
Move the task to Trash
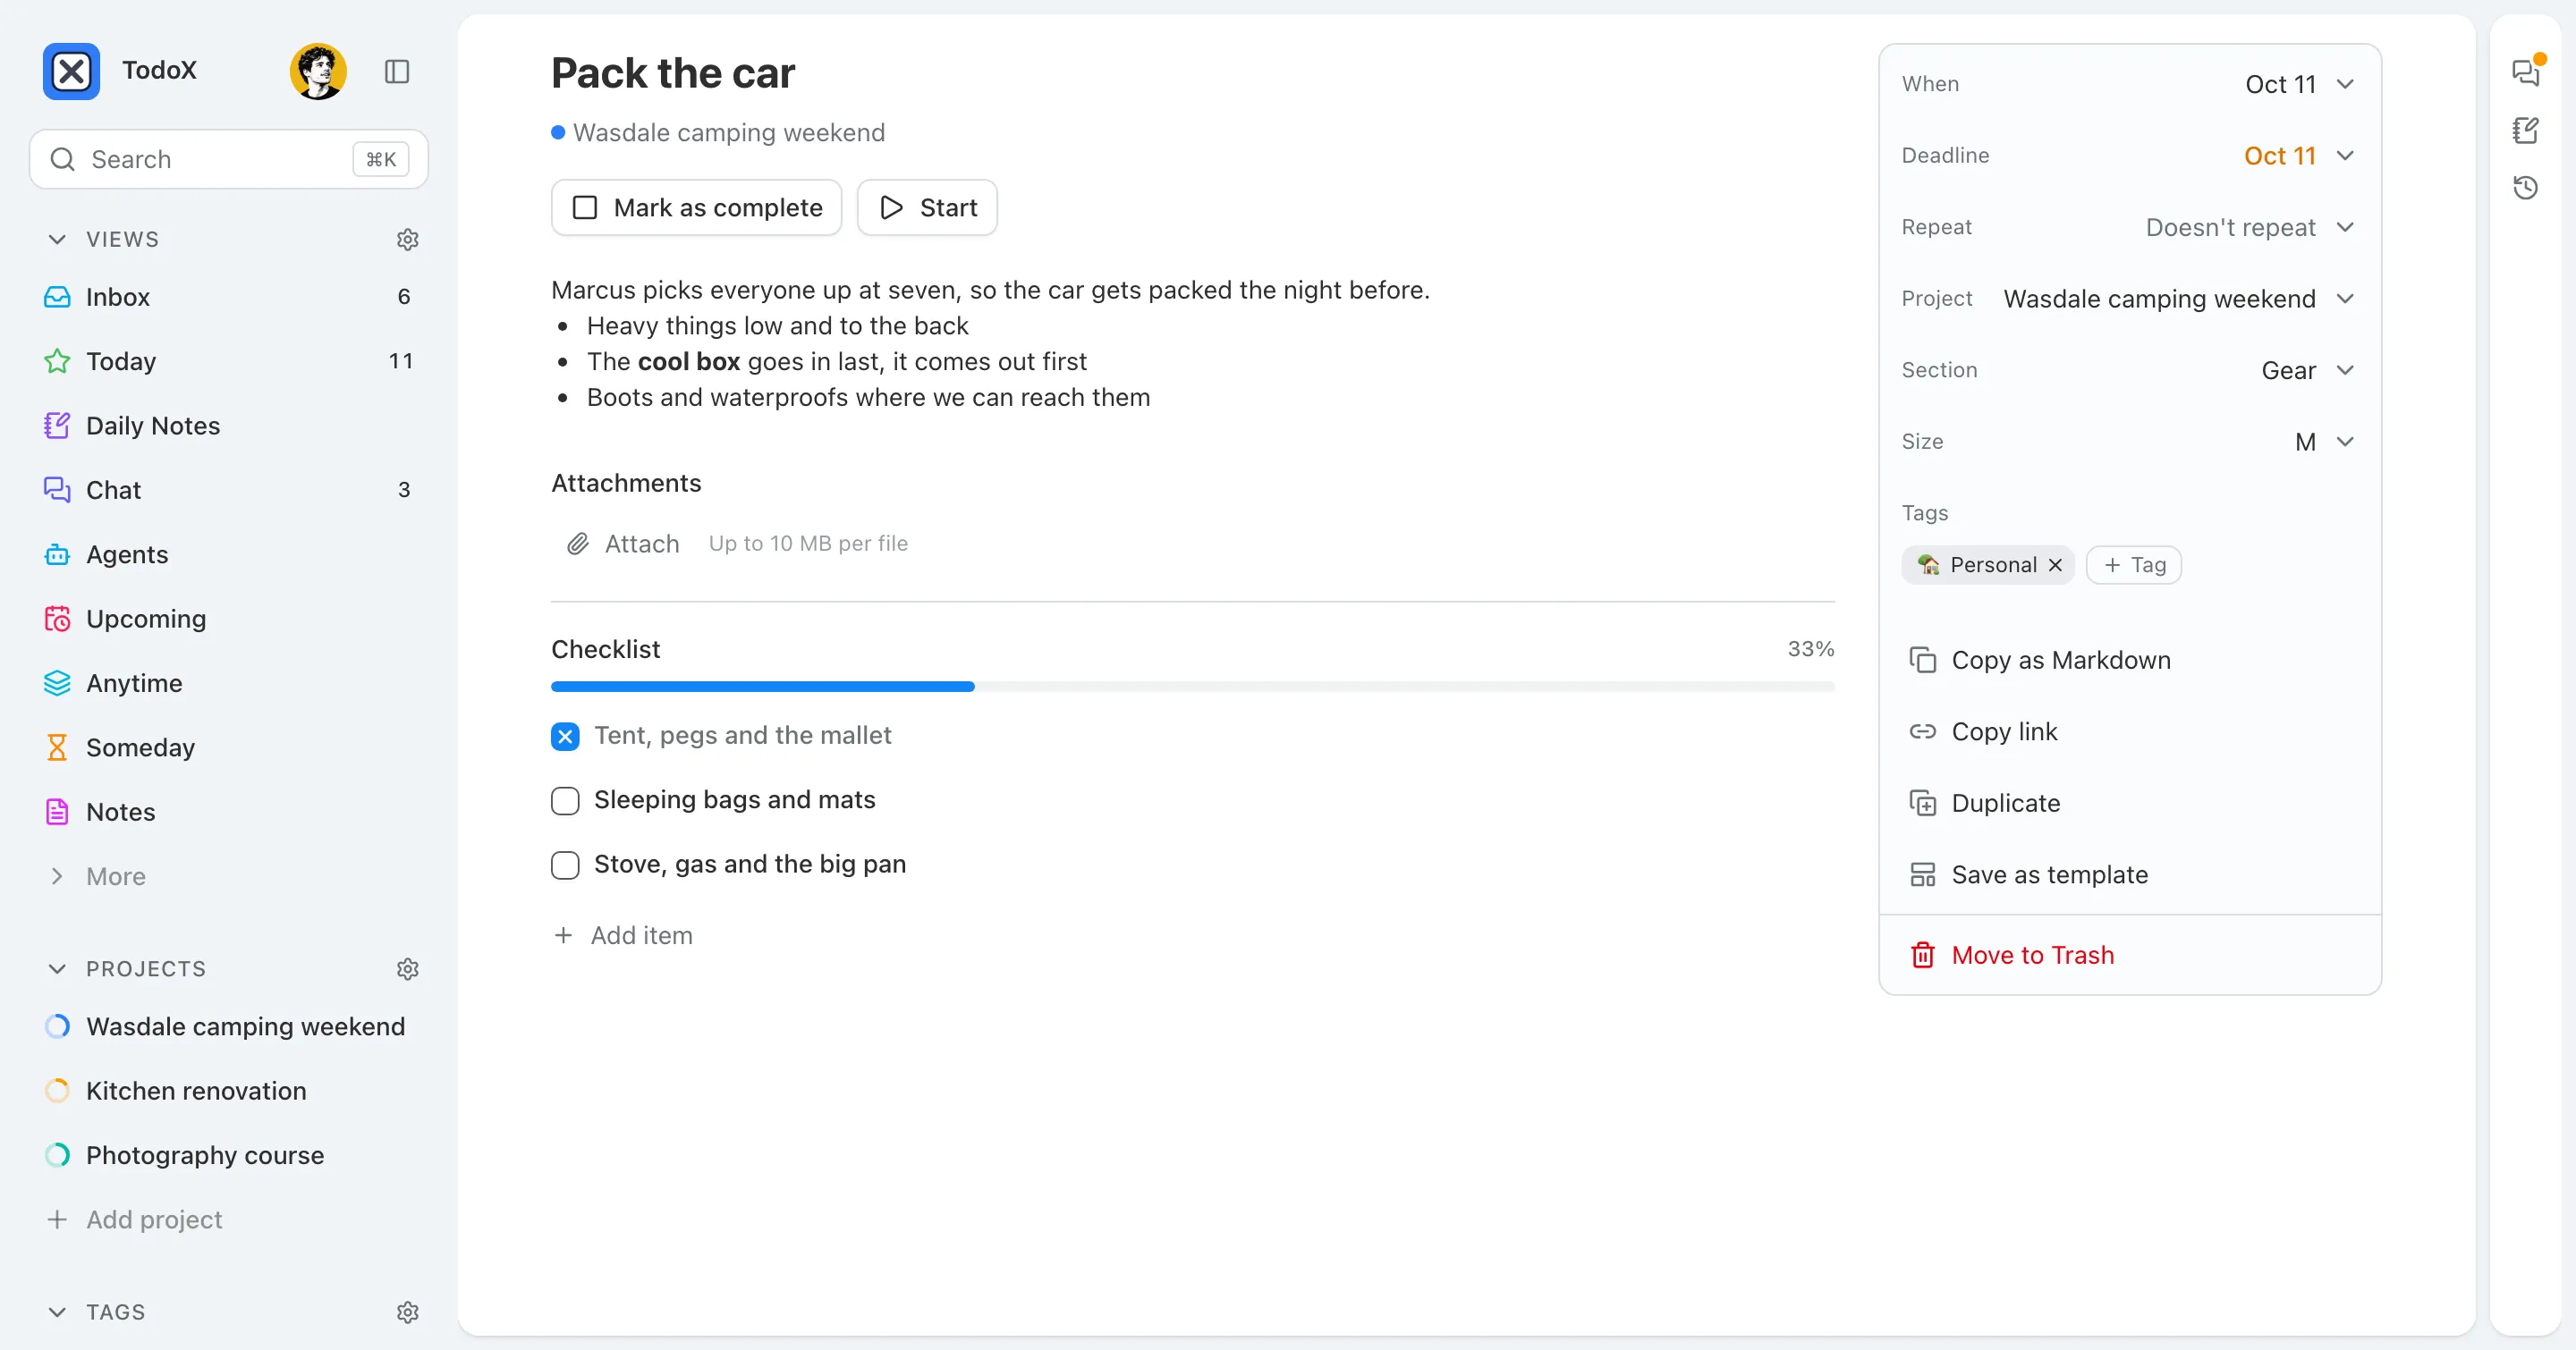2012,956
